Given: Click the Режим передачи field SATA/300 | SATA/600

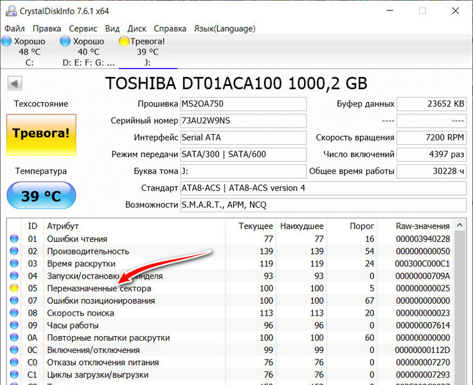Looking at the screenshot, I should click(x=243, y=155).
